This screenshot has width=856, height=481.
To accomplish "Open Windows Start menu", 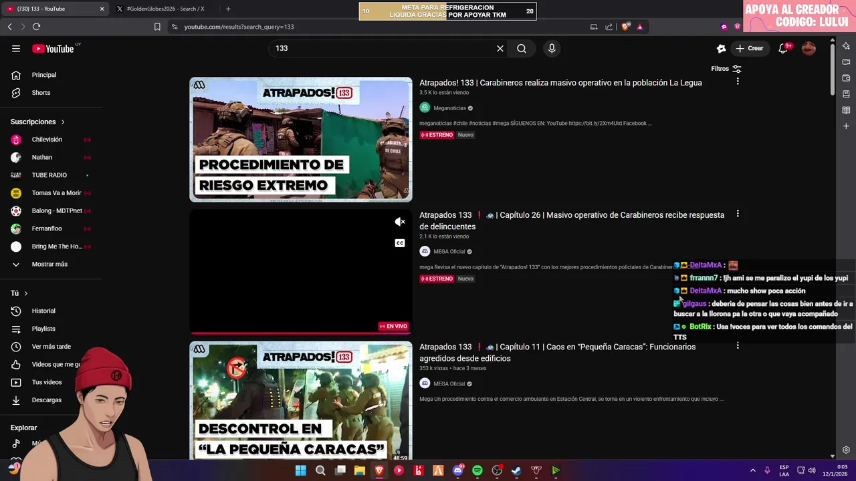I will [301, 470].
